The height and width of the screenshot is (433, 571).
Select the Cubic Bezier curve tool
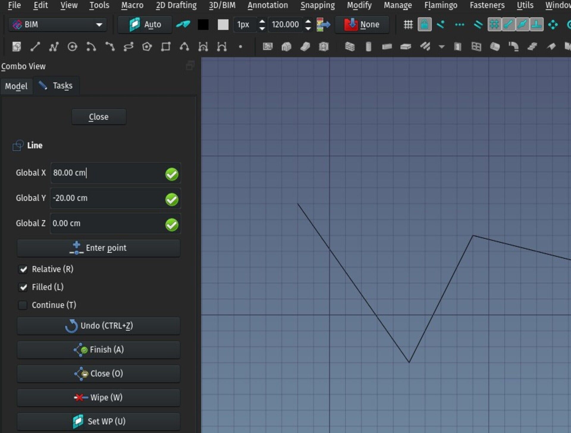[203, 47]
